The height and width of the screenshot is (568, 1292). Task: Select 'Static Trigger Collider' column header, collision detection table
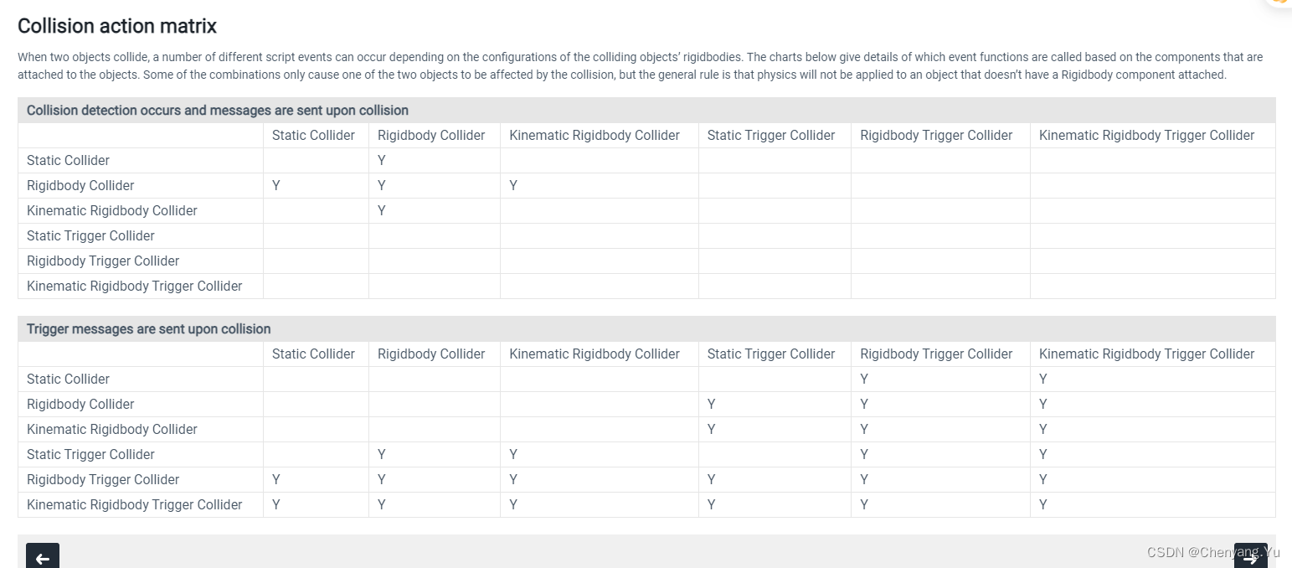pos(771,136)
